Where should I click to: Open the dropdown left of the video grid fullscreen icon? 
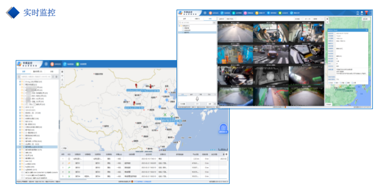coord(317,19)
